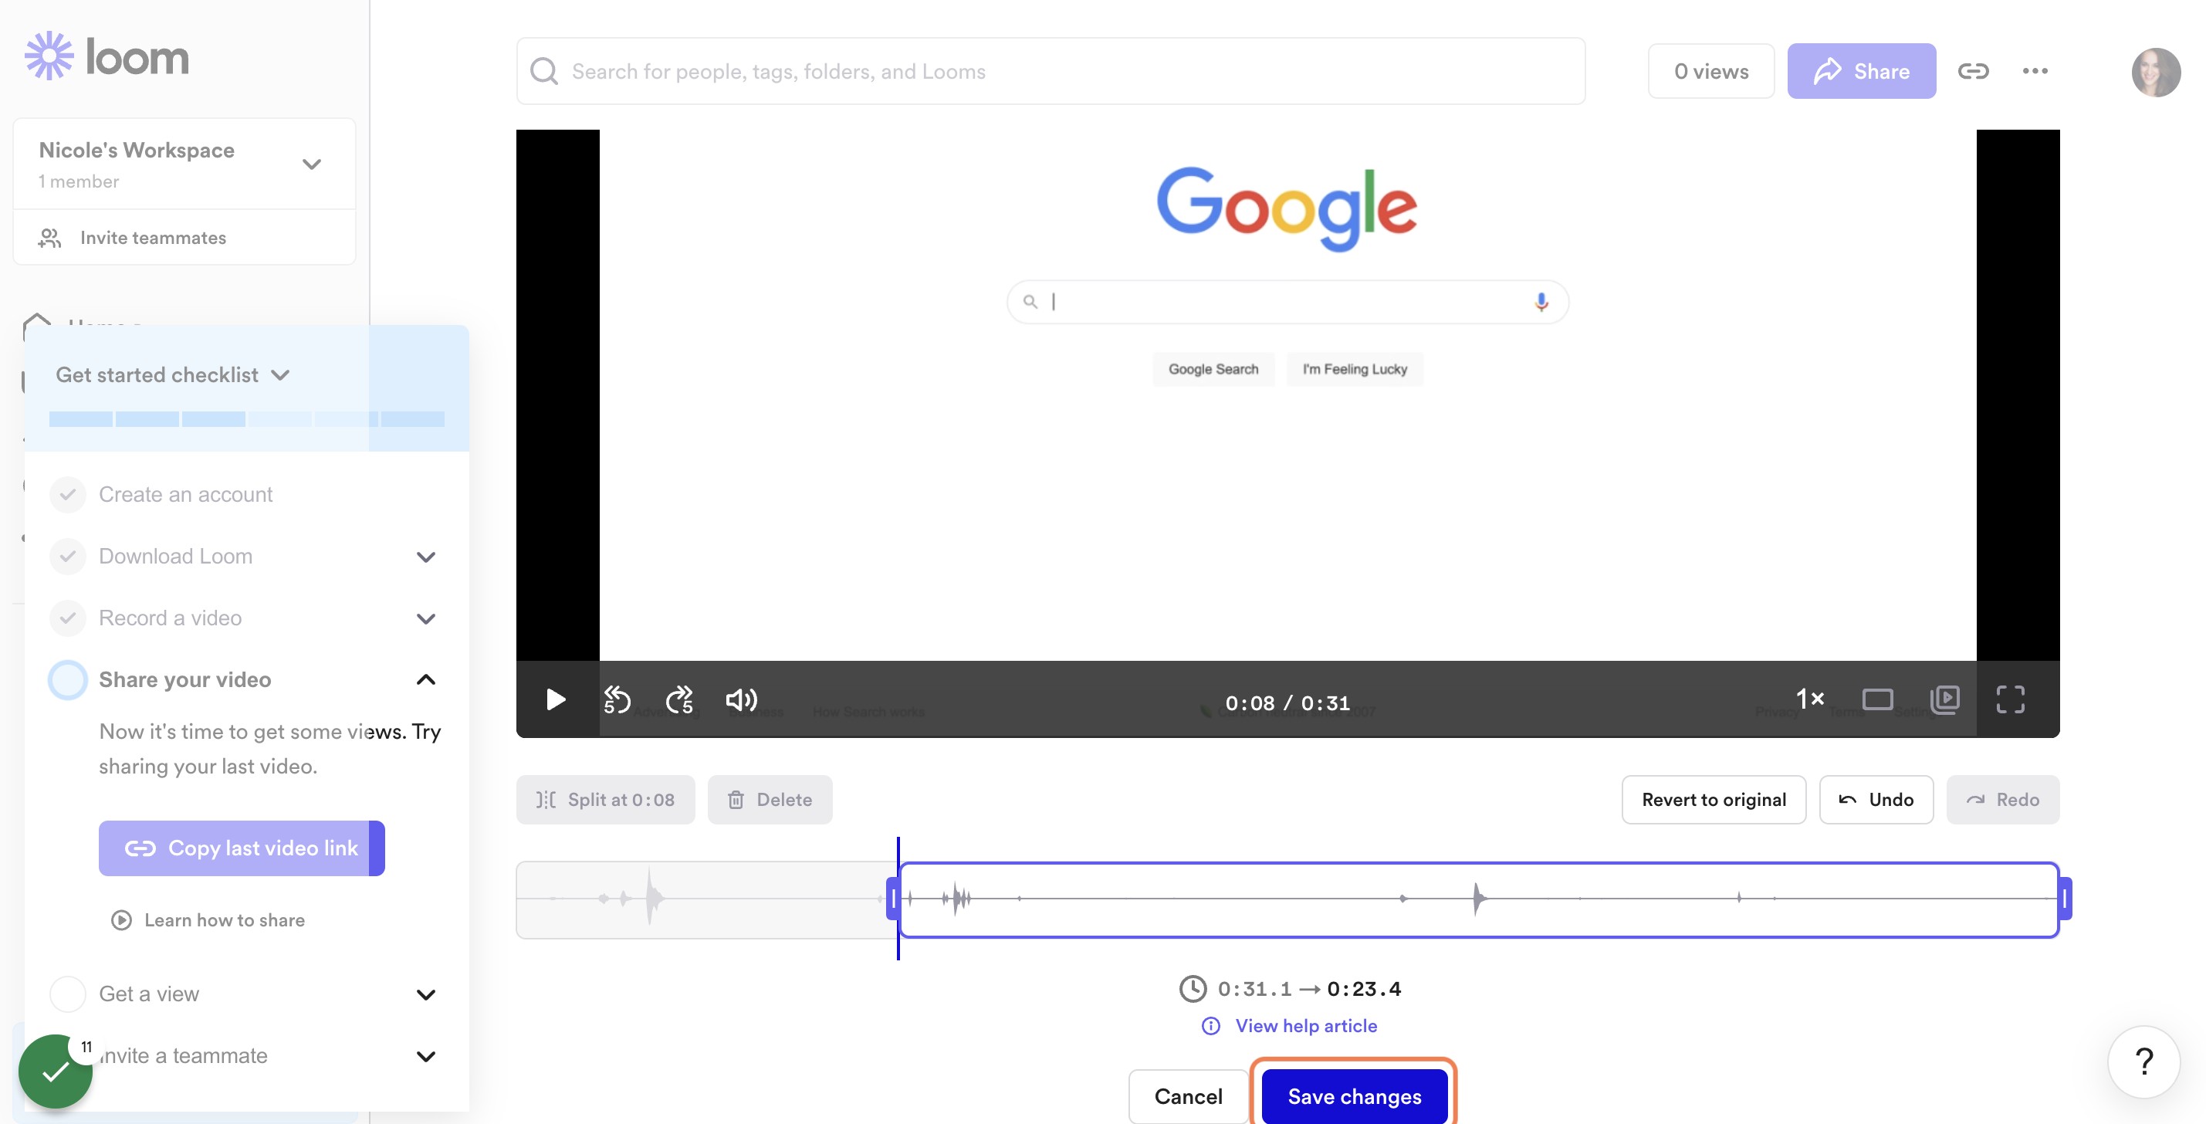The height and width of the screenshot is (1124, 2206).
Task: Click the Looms search field
Action: pyautogui.click(x=1050, y=71)
